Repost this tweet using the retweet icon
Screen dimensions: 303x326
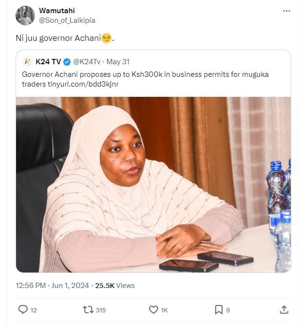(88, 309)
